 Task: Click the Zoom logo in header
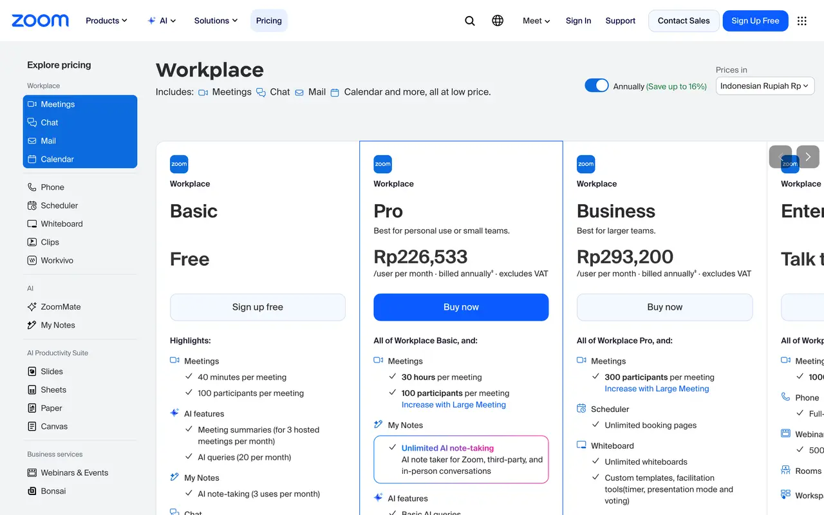coord(40,21)
